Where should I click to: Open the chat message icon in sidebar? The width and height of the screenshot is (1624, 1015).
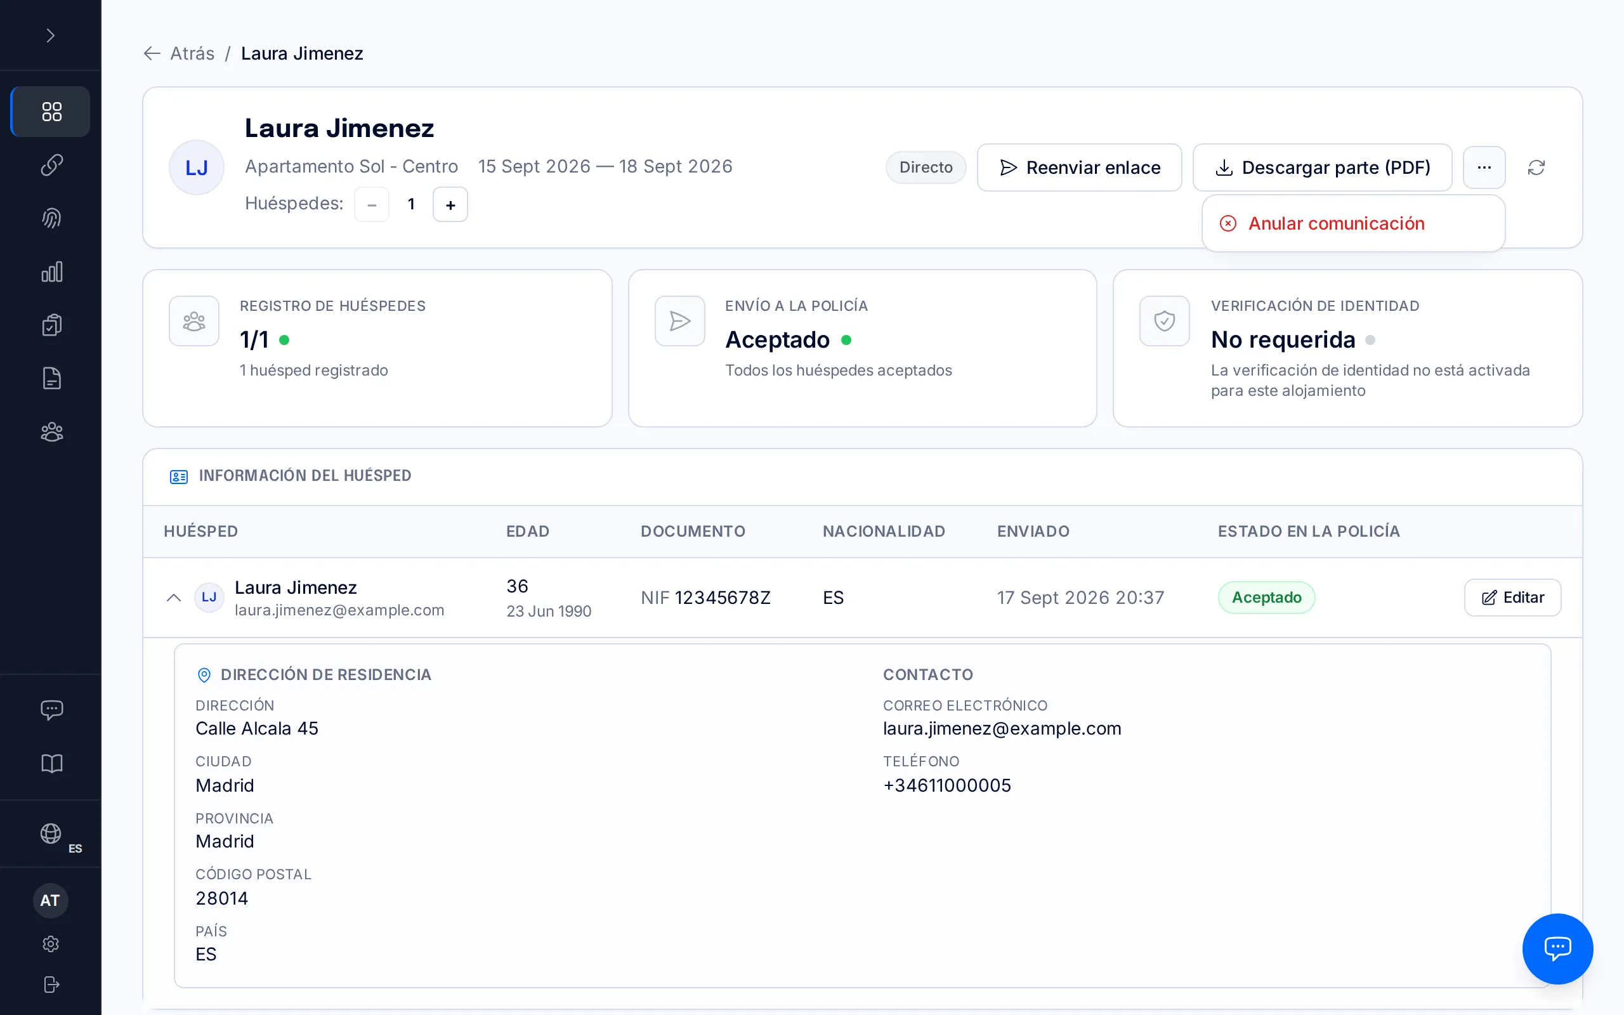[x=51, y=710]
